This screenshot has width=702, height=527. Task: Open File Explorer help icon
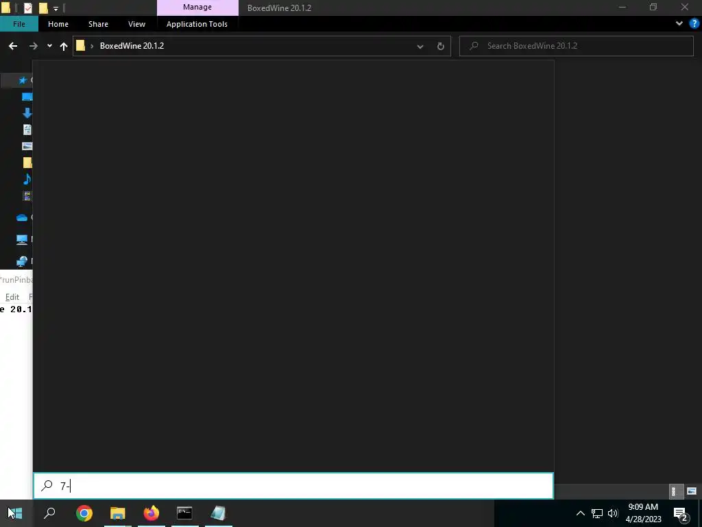point(694,23)
